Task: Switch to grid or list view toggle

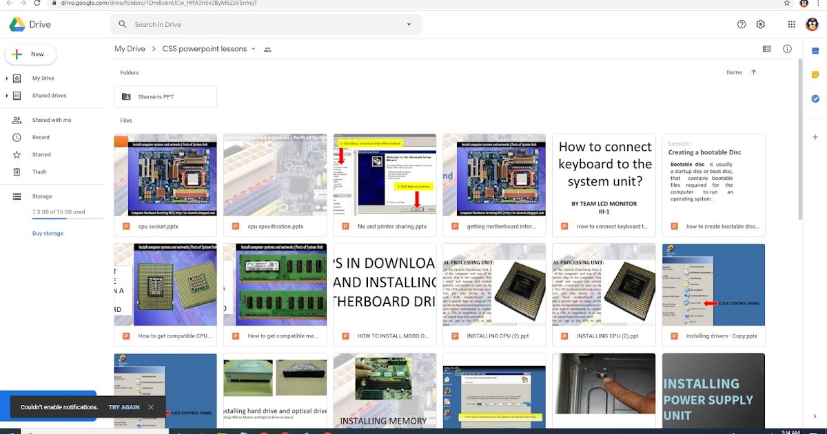Action: (x=766, y=48)
